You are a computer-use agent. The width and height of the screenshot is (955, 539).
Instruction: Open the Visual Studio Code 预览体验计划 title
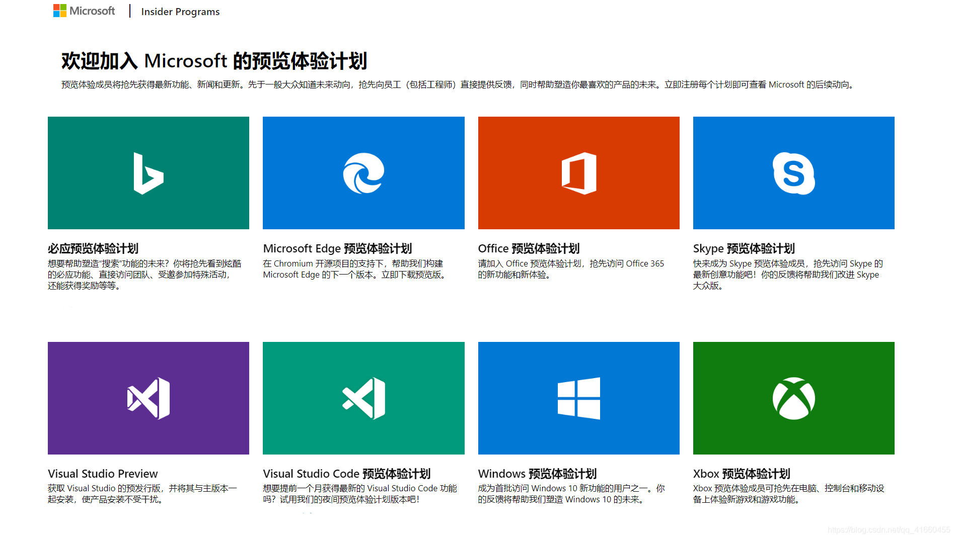coord(346,474)
